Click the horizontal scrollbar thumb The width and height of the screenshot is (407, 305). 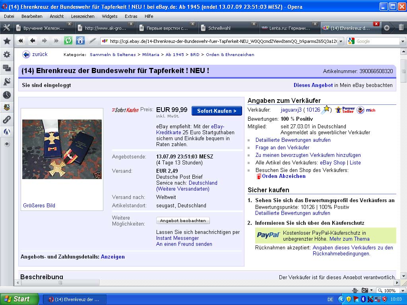tap(60, 282)
